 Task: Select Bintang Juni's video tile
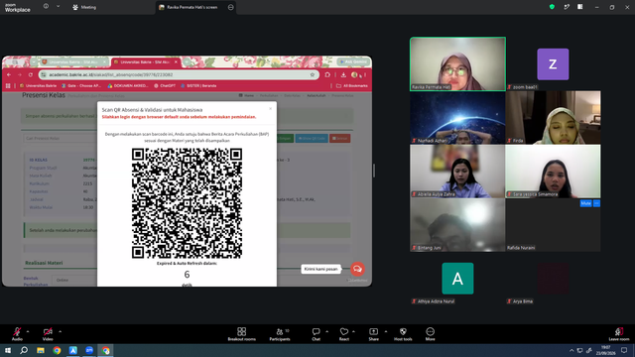click(457, 225)
